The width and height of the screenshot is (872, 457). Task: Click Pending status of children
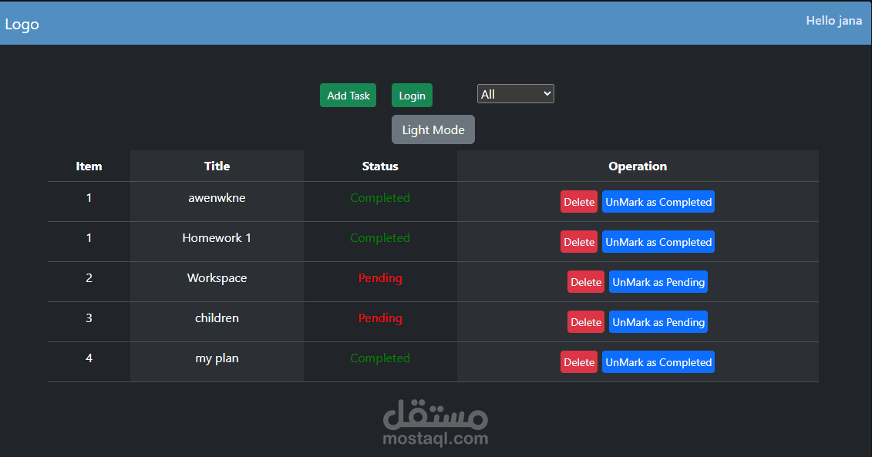coord(380,318)
